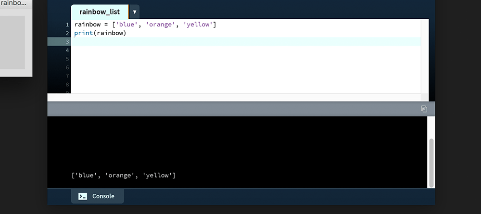Click the 'blue' string in line 1
481x214 pixels.
pyautogui.click(x=127, y=25)
